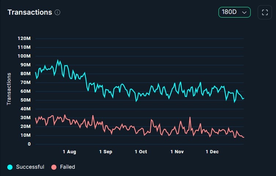Click the 60M y-axis label
276x176 pixels.
(26, 91)
